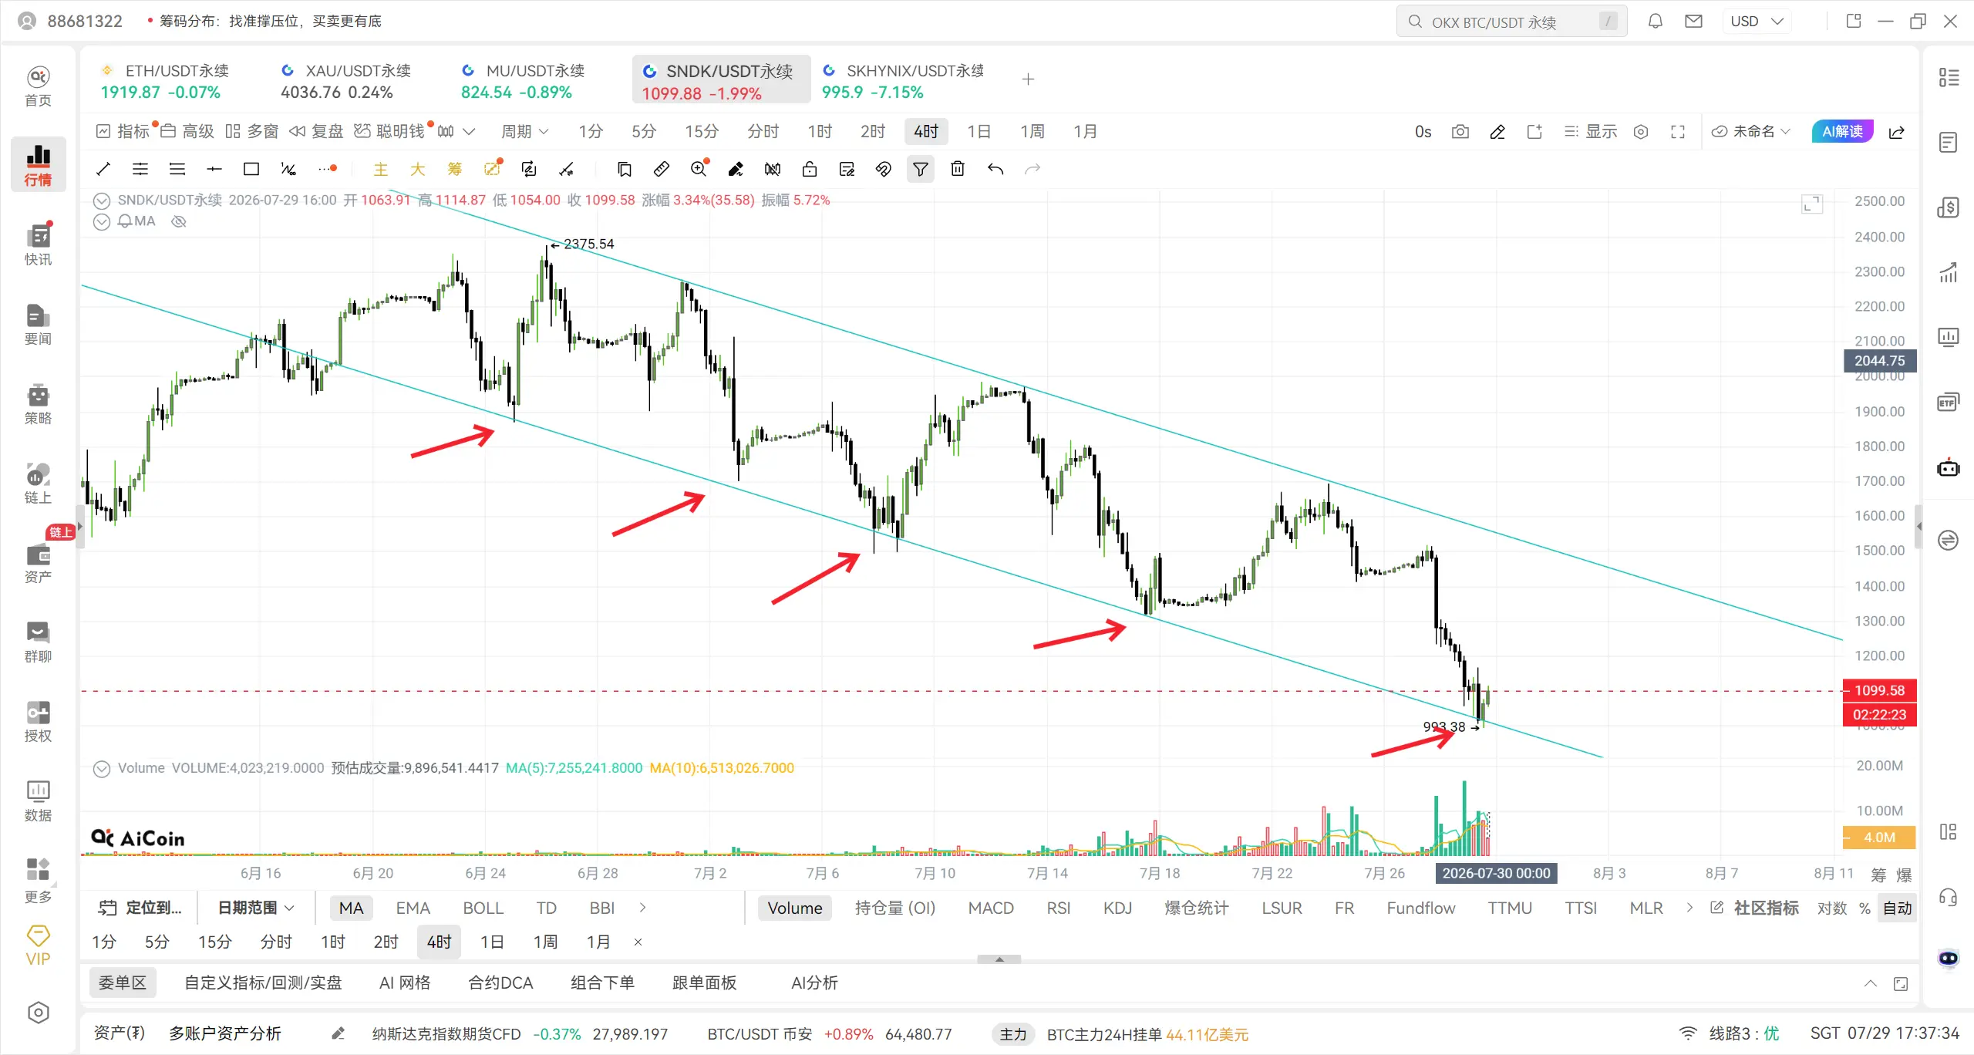
Task: Select the 1日 timeframe in top bar
Action: coord(979,132)
